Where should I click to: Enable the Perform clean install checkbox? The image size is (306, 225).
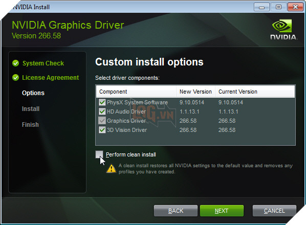pos(99,154)
